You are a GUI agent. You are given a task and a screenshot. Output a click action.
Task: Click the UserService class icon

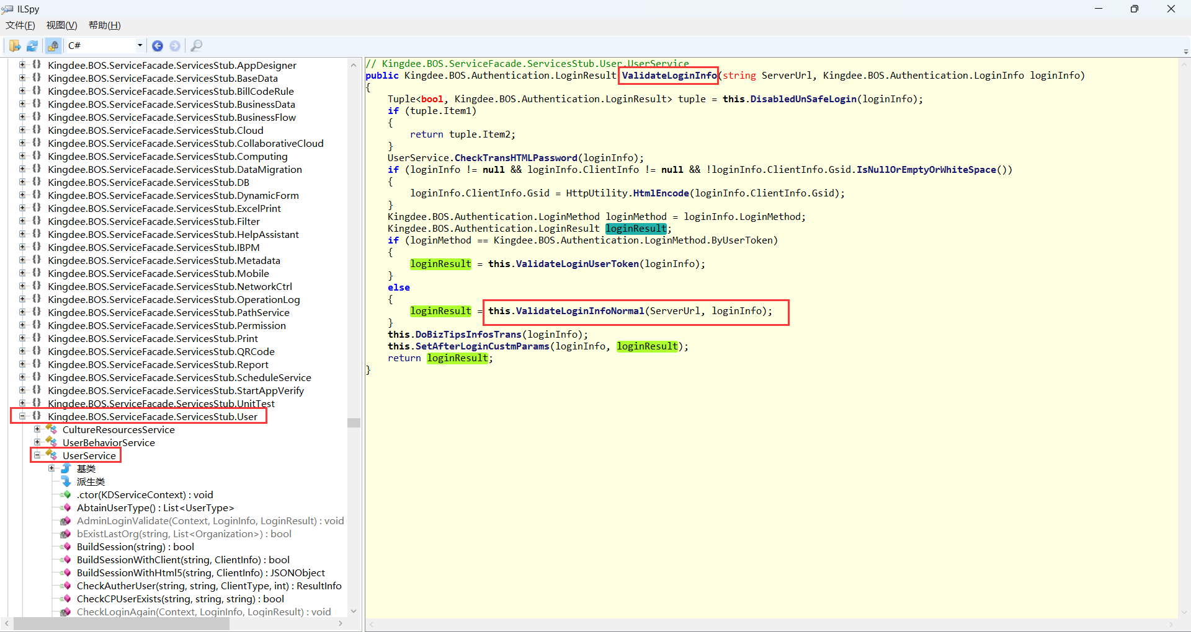[x=51, y=455]
